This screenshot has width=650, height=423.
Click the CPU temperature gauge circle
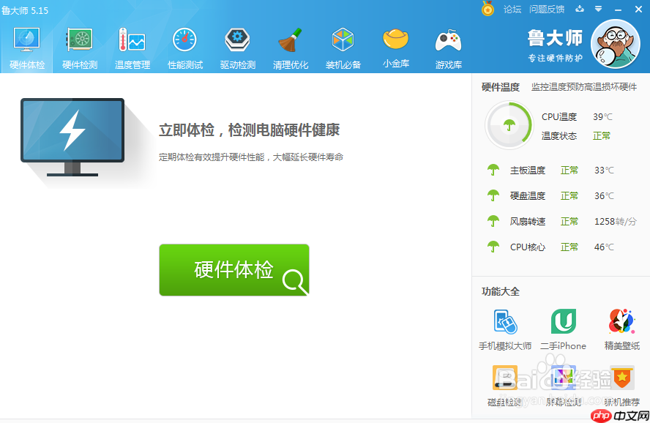tap(509, 125)
